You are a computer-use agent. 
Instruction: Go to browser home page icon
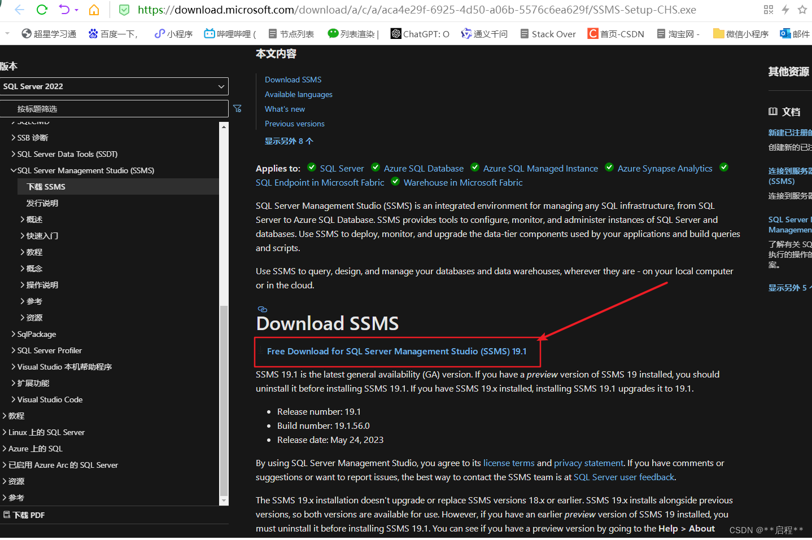(x=94, y=10)
